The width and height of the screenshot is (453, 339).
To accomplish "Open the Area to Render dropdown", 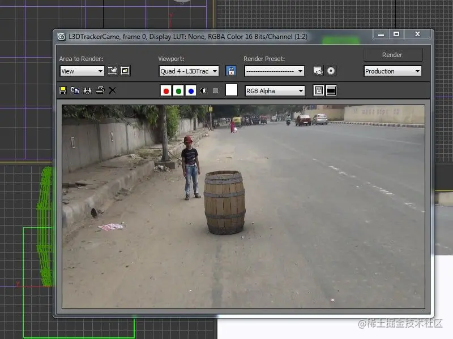I will tap(81, 71).
